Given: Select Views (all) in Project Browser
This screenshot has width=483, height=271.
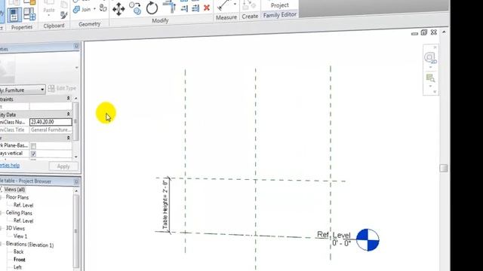Looking at the screenshot, I should [x=14, y=190].
